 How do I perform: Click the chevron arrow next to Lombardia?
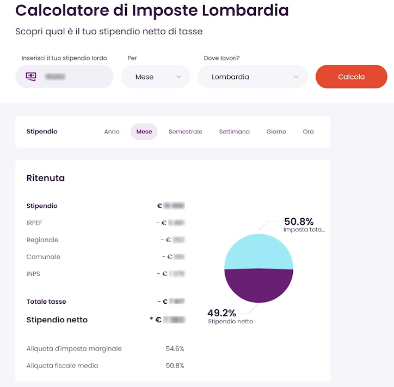click(x=296, y=77)
